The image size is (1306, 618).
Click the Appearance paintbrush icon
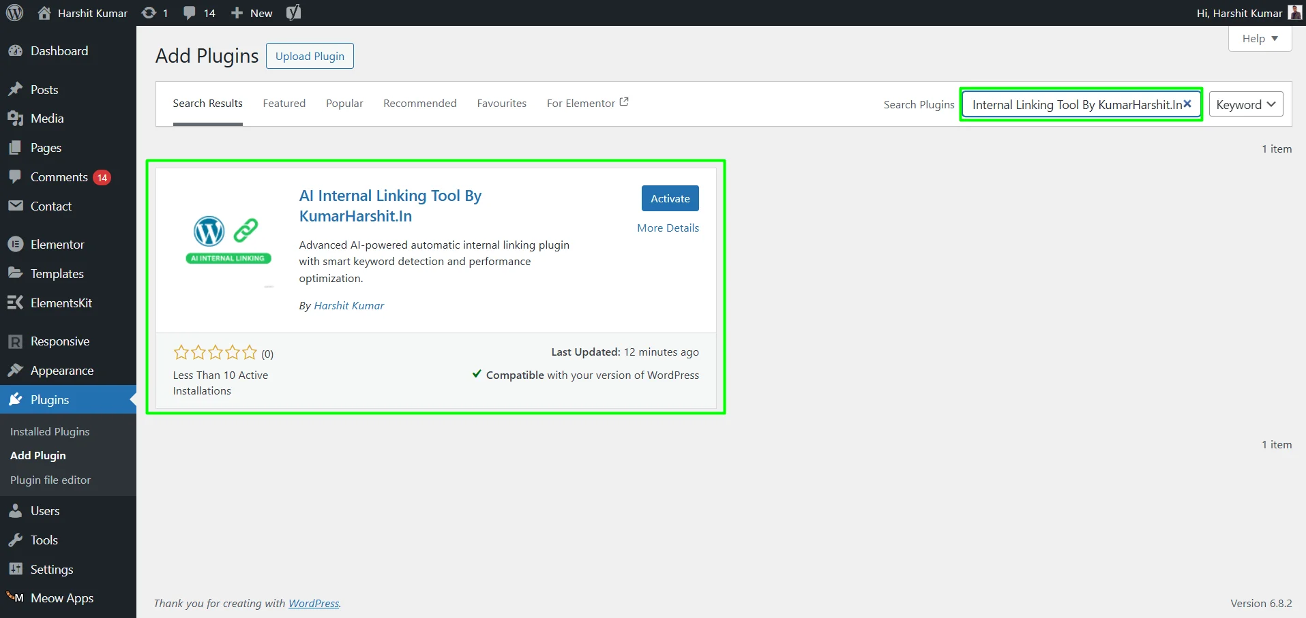(15, 371)
